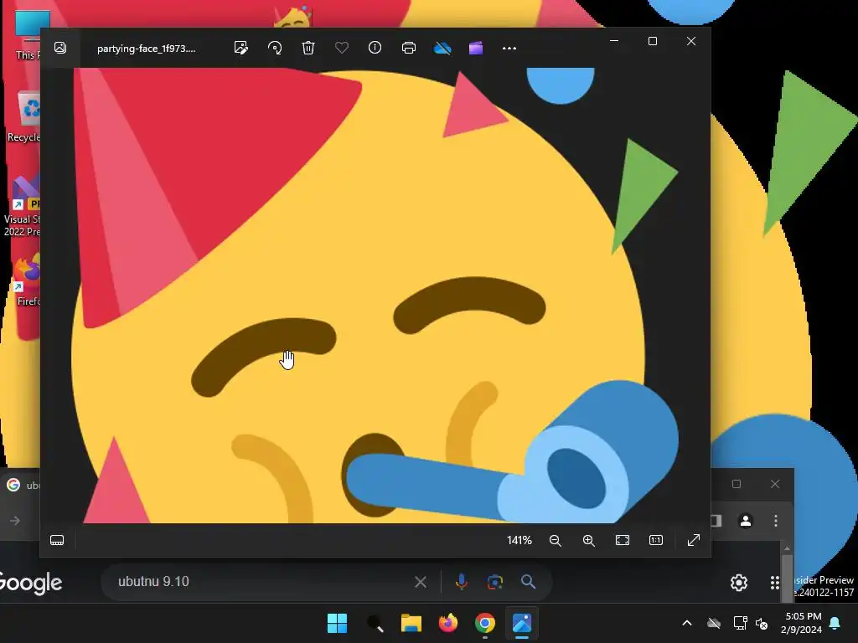
Task: Click Chrome's forward navigation arrow
Action: (15, 521)
